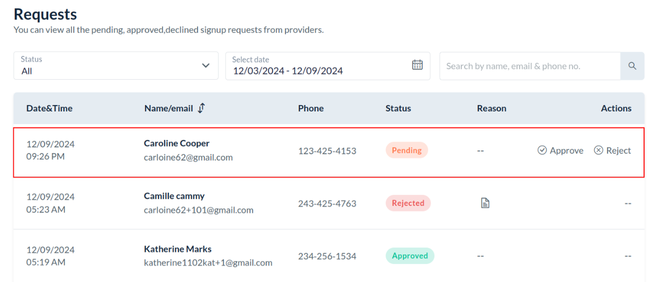Click the Pending status badge
Image resolution: width=660 pixels, height=296 pixels.
pos(406,151)
